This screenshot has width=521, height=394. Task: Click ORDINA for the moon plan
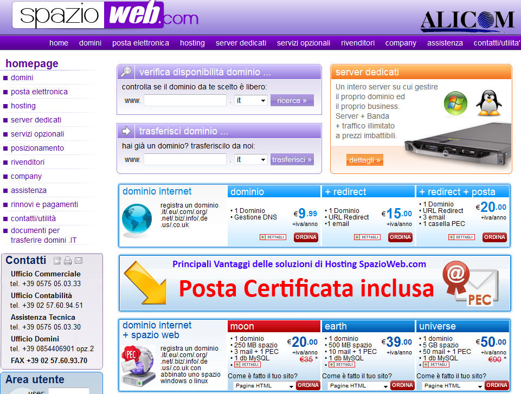point(308,385)
